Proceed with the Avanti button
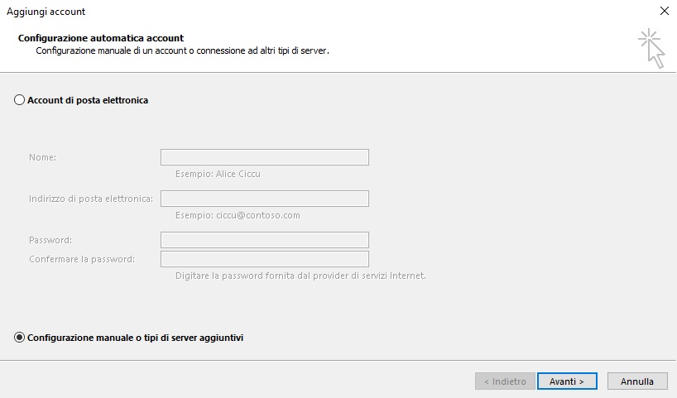This screenshot has height=398, width=677. [x=567, y=381]
